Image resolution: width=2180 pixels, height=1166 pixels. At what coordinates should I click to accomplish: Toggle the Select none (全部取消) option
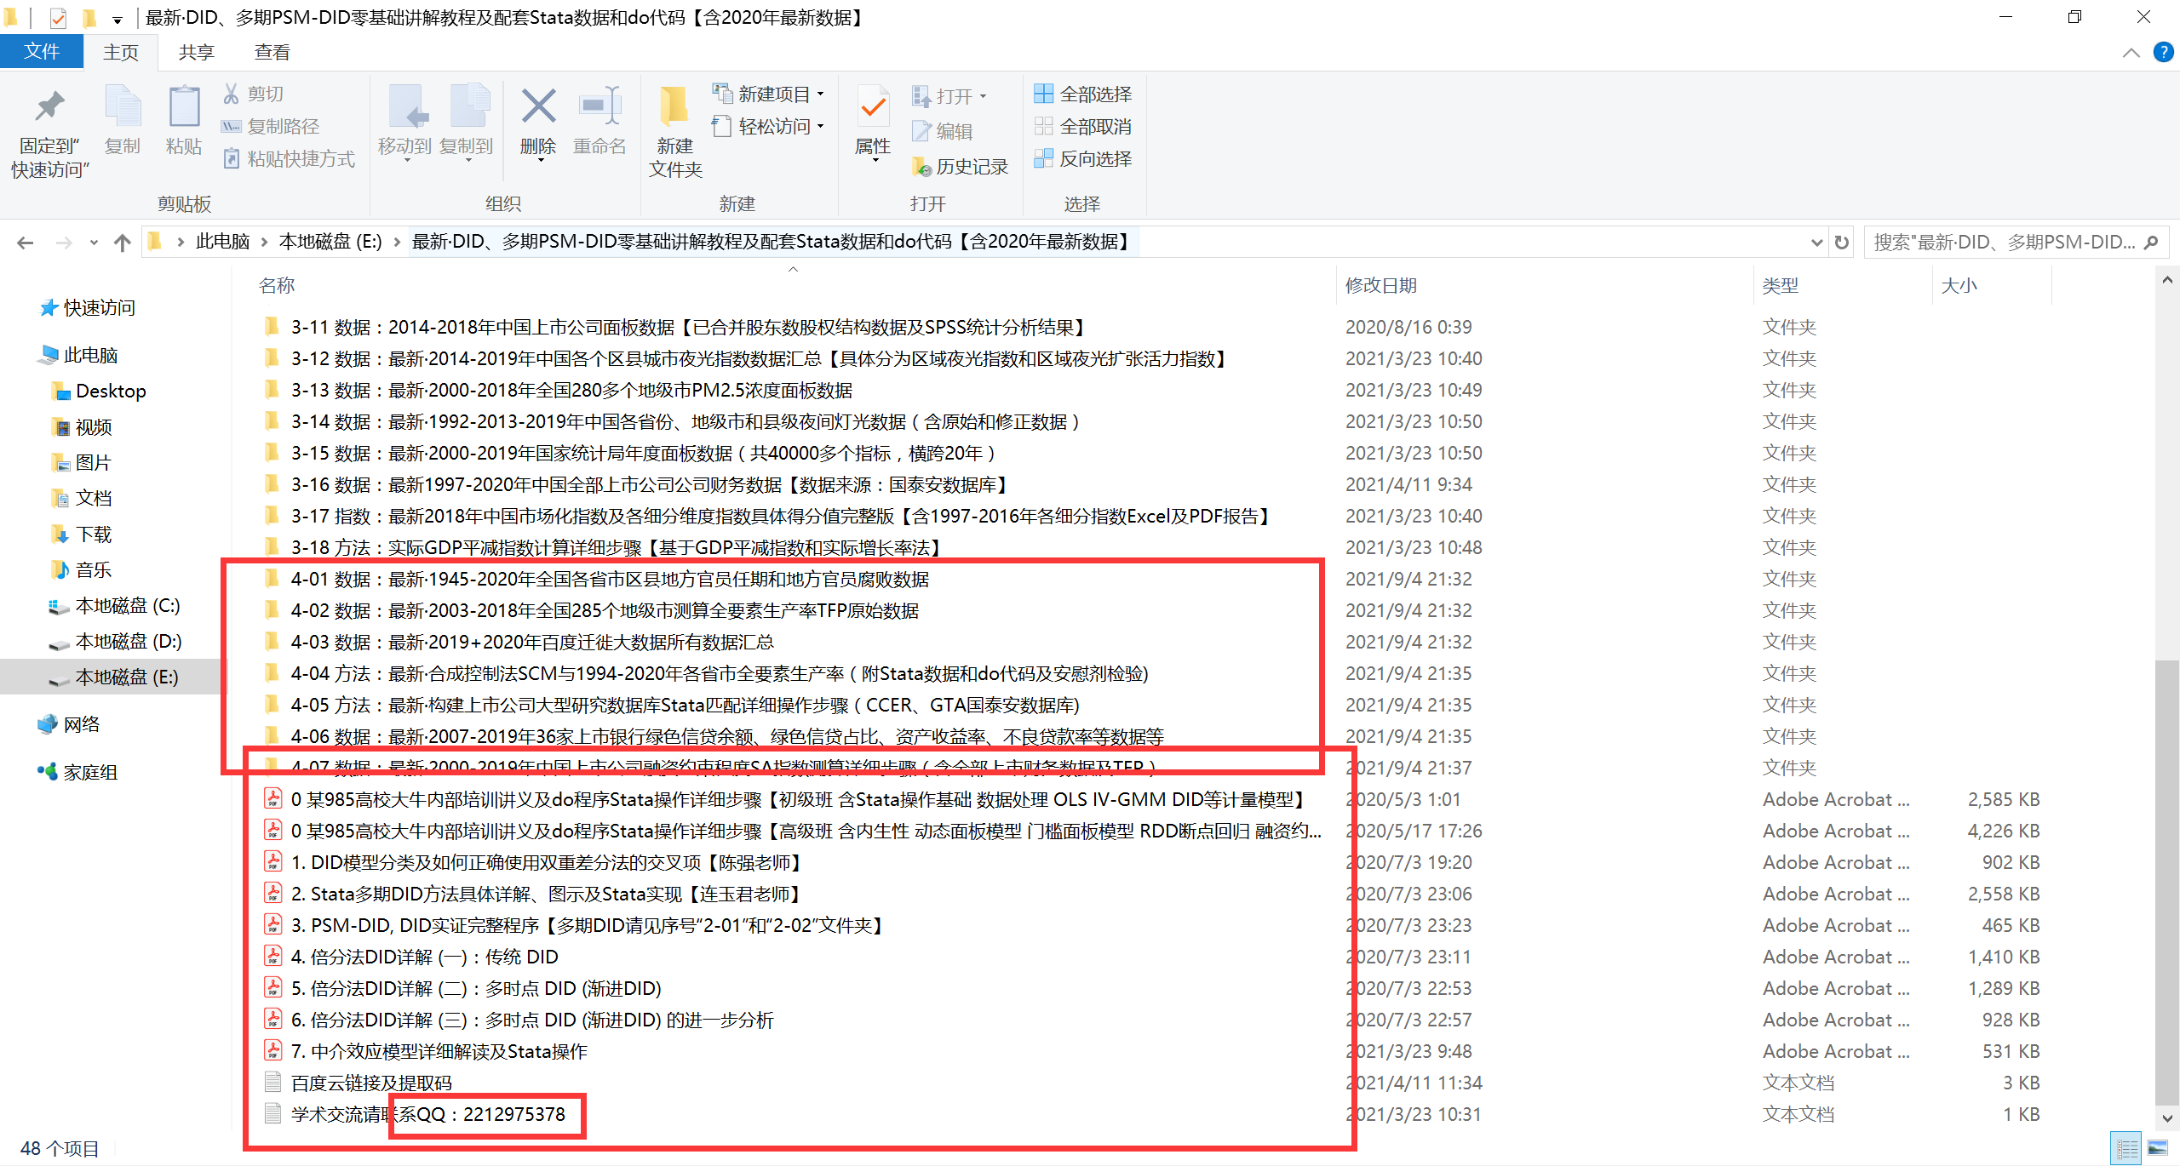(x=1083, y=127)
